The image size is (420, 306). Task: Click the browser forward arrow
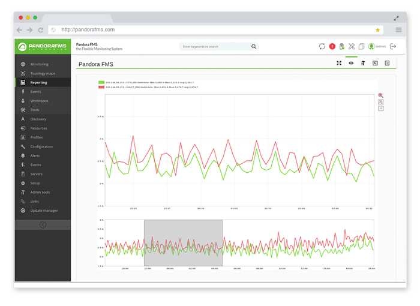click(30, 30)
